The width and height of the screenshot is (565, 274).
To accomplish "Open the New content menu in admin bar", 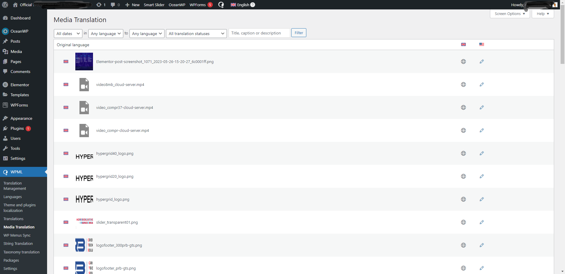I will click(x=132, y=5).
